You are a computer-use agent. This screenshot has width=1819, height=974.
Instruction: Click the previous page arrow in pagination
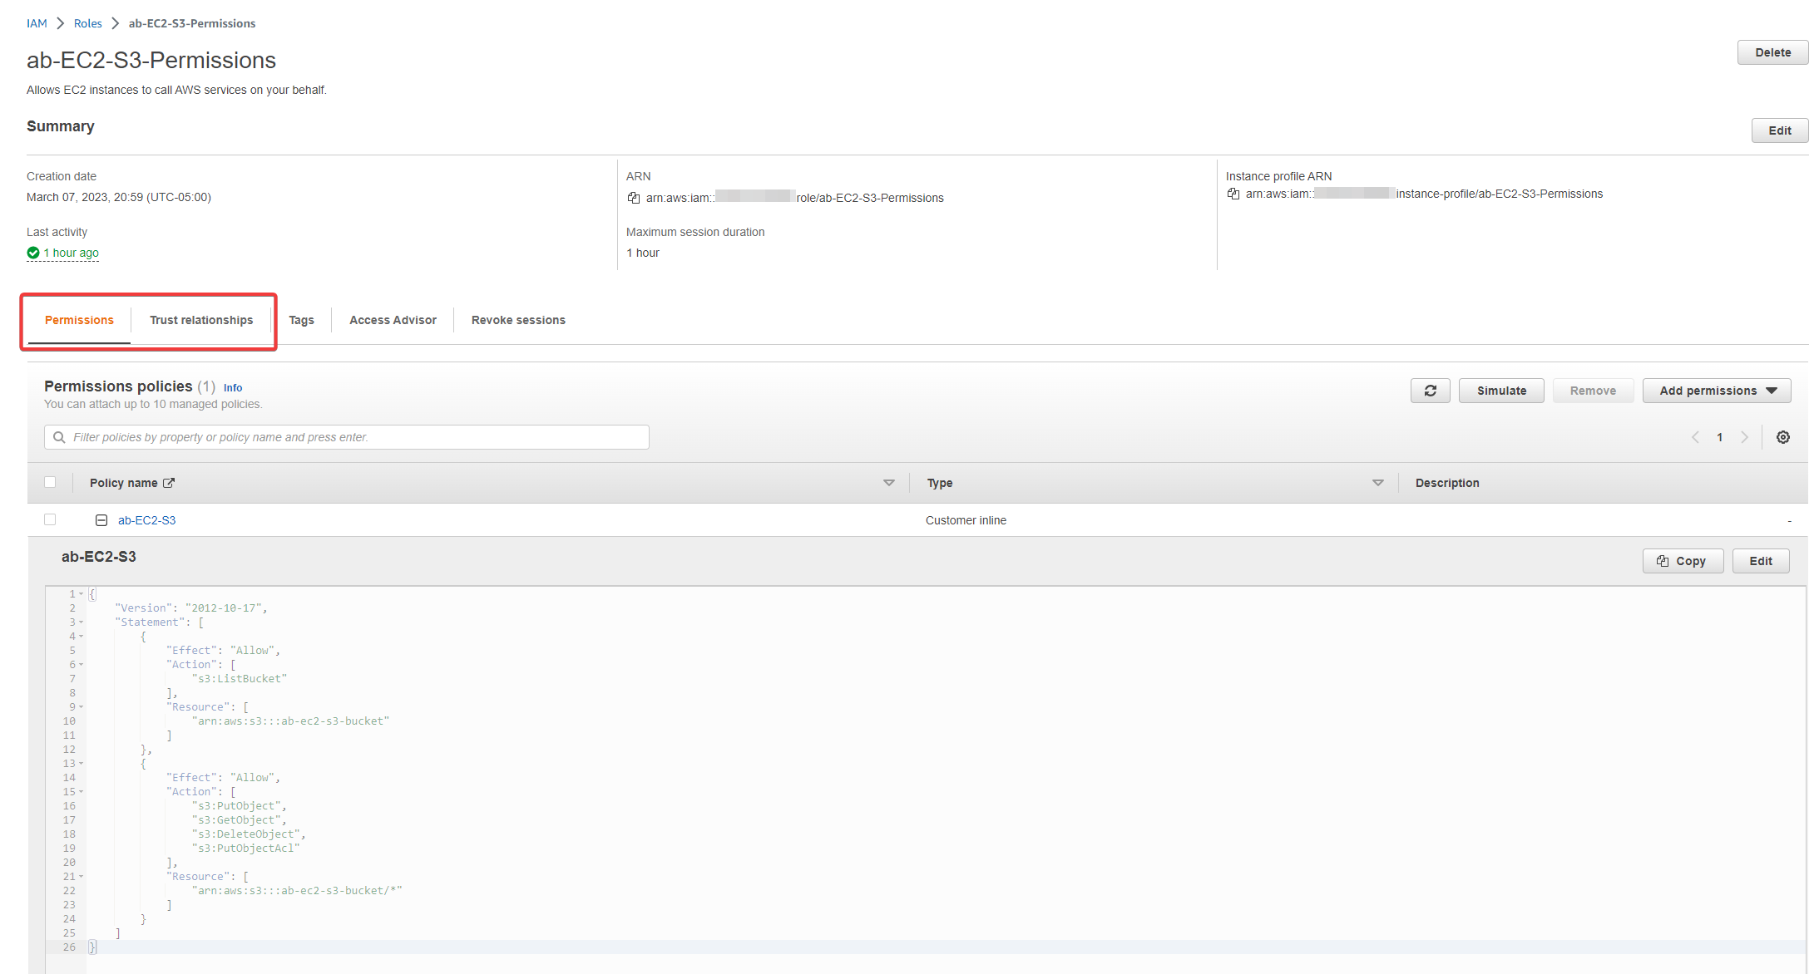[x=1695, y=437]
